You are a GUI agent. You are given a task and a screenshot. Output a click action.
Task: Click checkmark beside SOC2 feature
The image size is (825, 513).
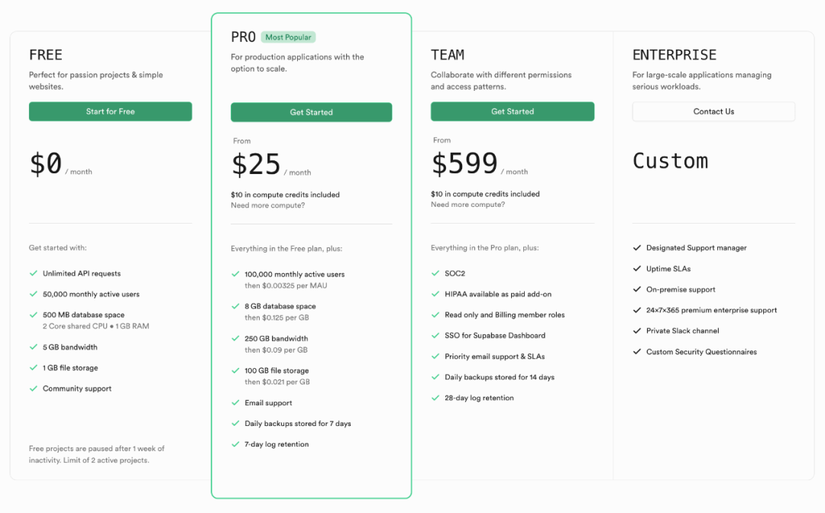435,273
